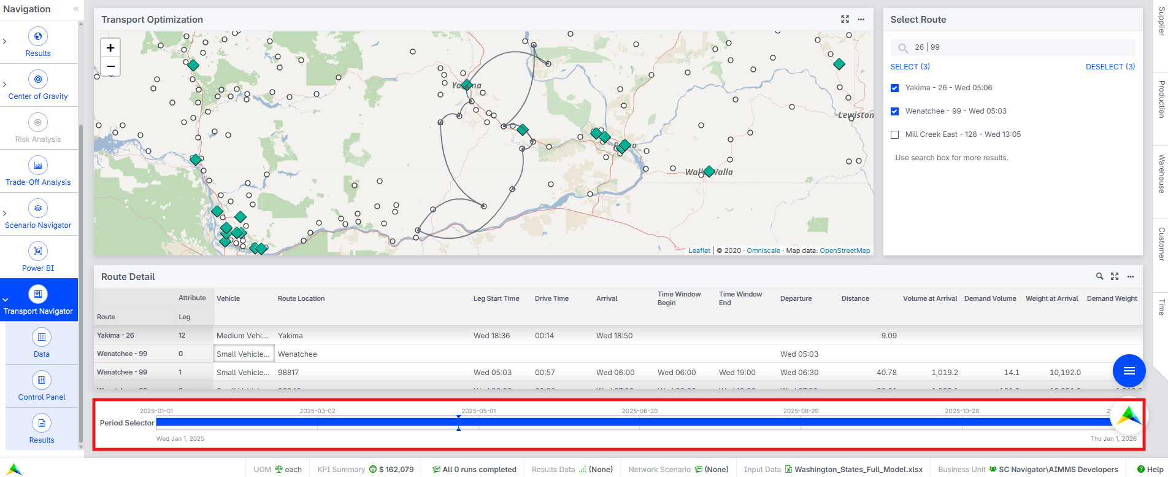
Task: Zoom out on the map
Action: click(110, 66)
